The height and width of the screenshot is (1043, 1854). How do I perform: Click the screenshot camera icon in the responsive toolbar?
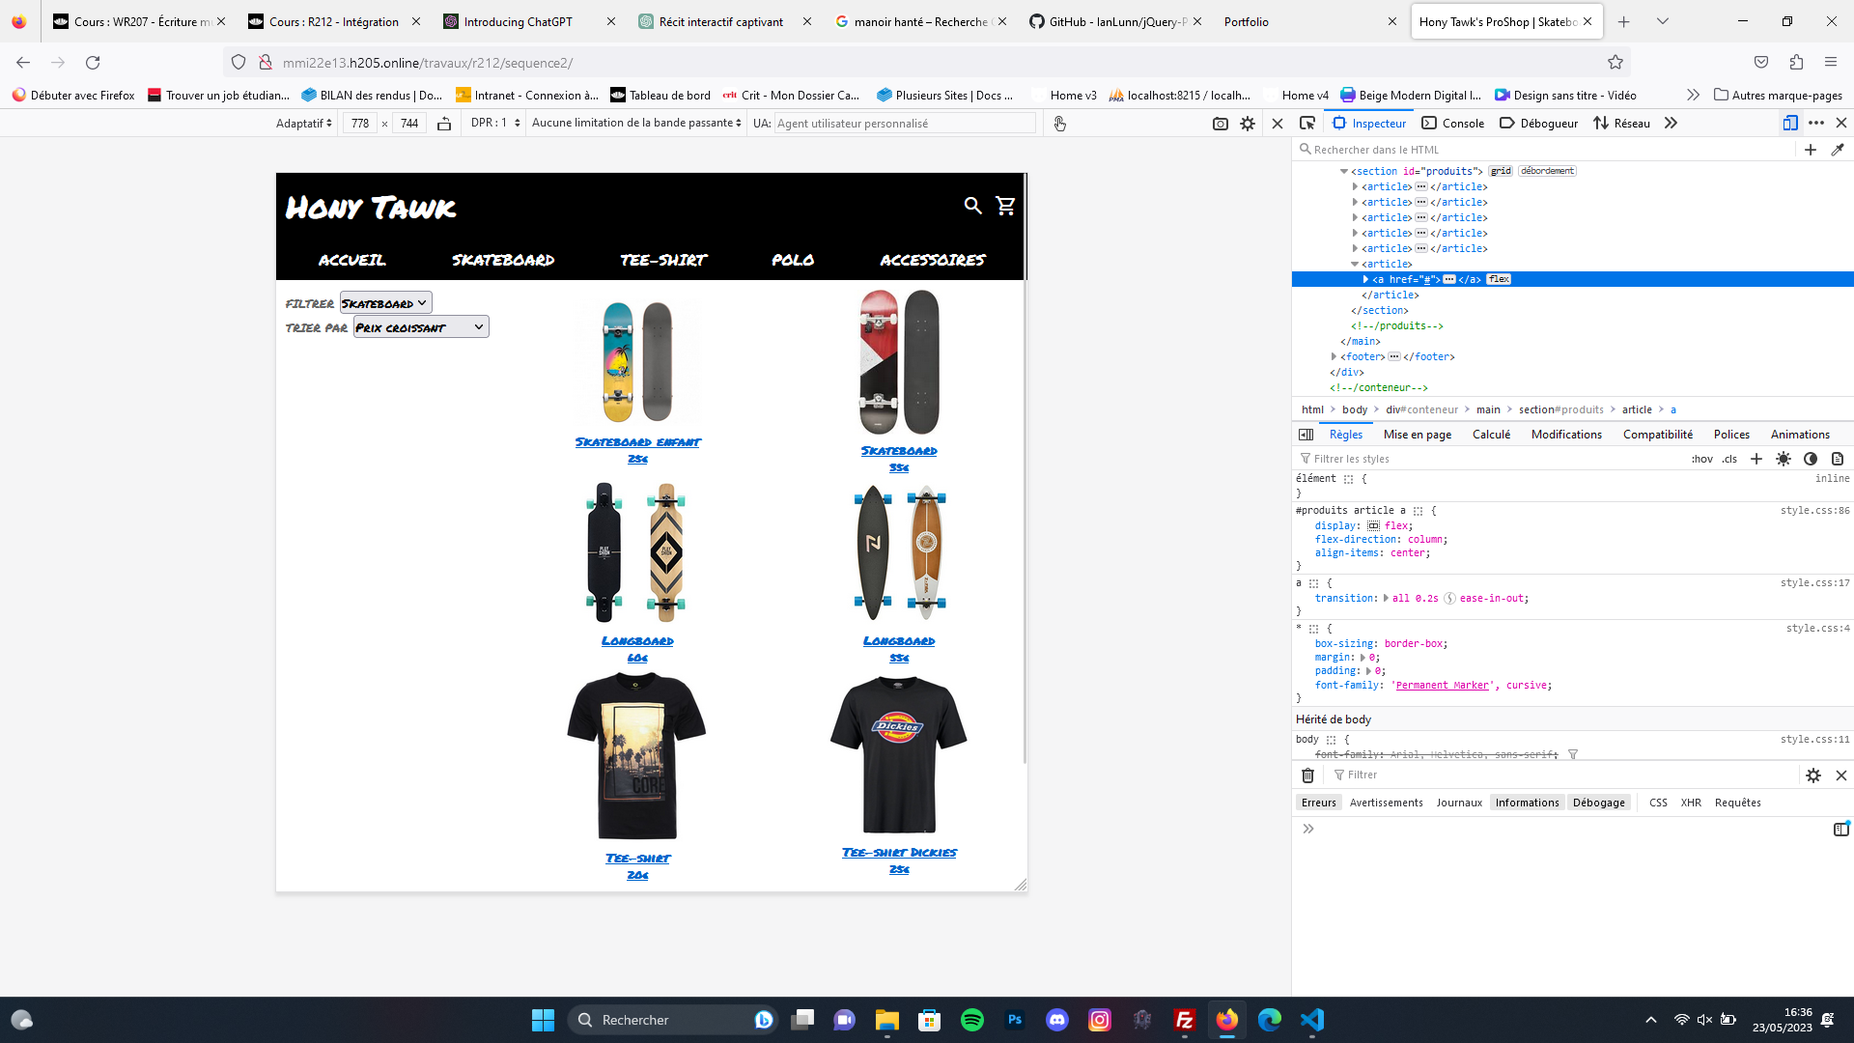[1220, 124]
